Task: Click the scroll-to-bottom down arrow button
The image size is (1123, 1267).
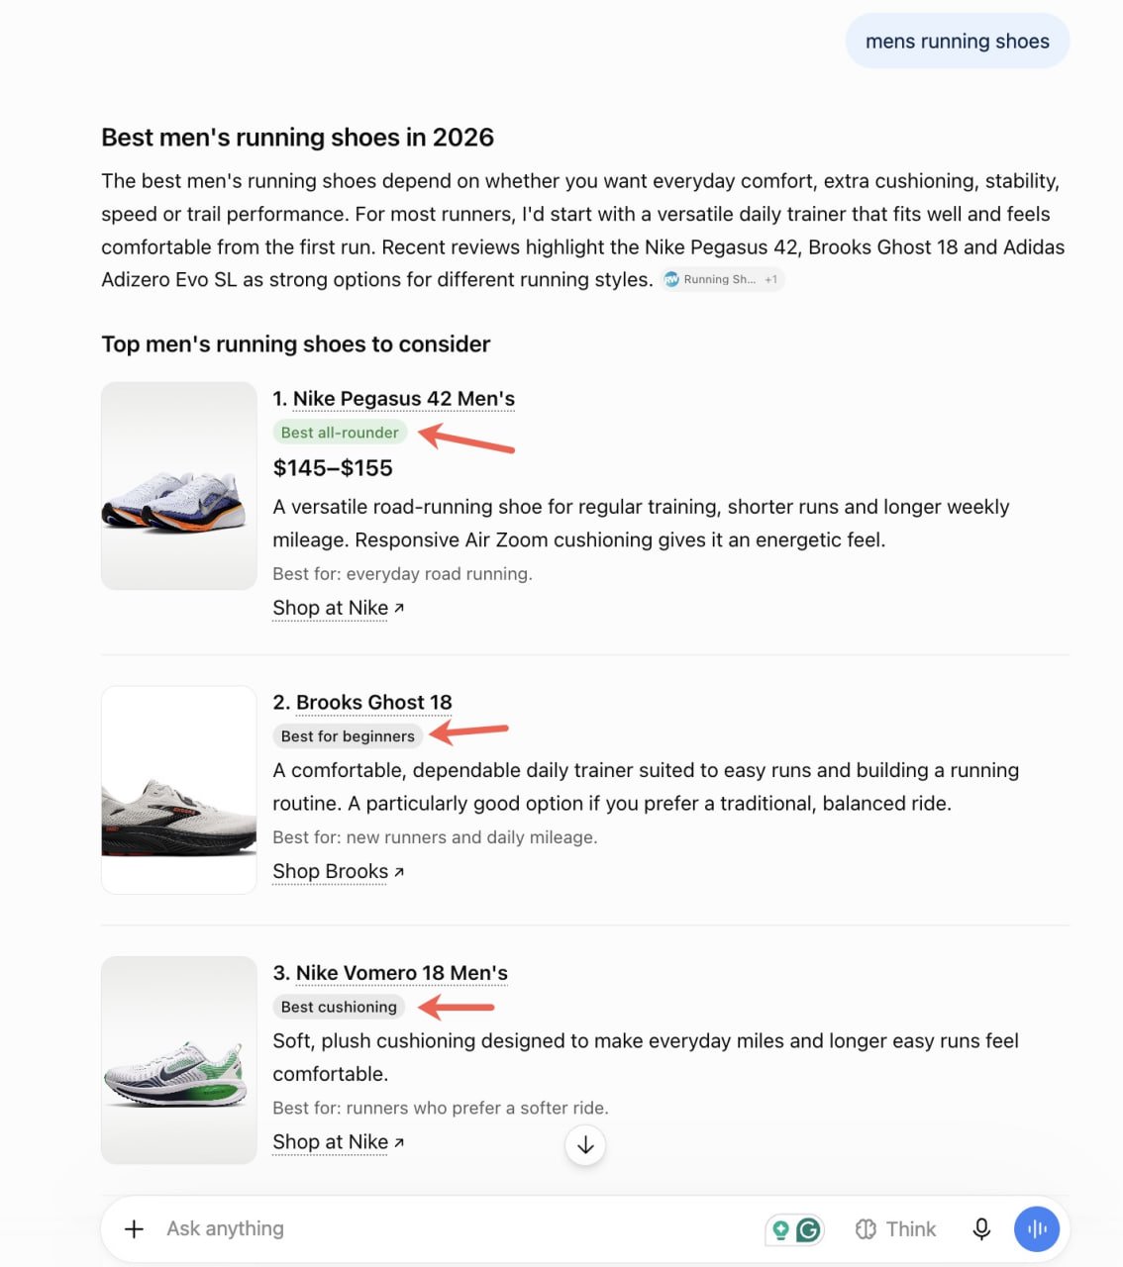Action: click(585, 1145)
